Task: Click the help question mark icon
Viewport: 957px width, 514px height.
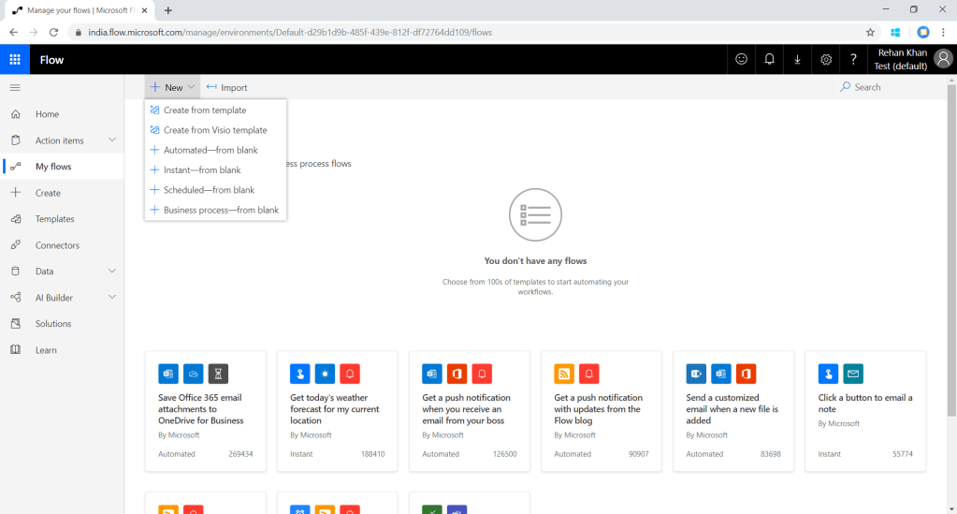Action: pos(853,59)
